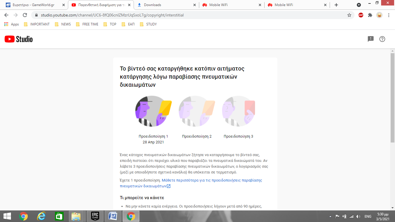Open the Chrome extensions puzzle icon
The height and width of the screenshot is (222, 395).
[x=370, y=15]
